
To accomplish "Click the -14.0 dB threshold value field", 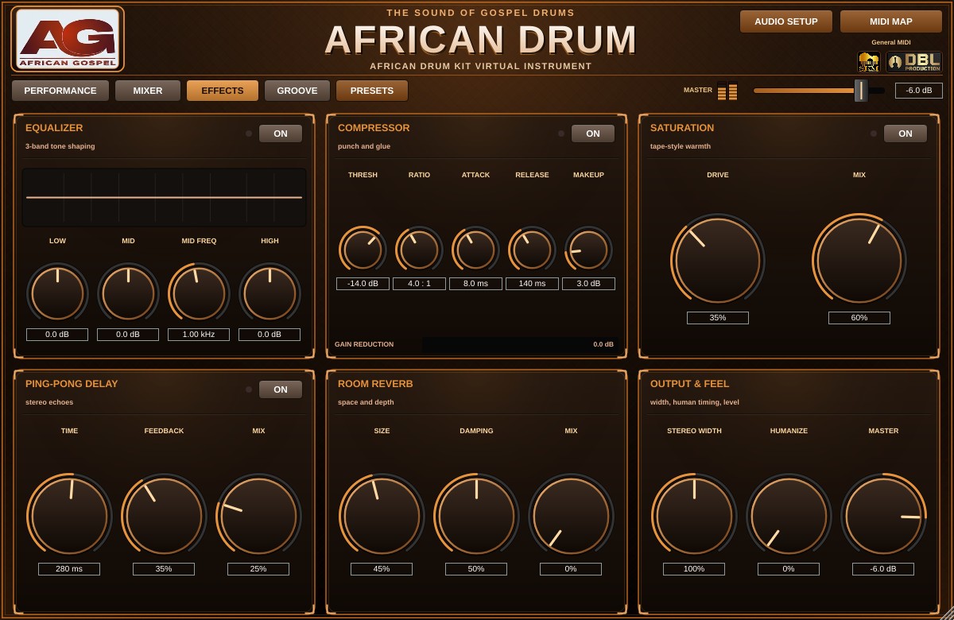I will pos(363,284).
